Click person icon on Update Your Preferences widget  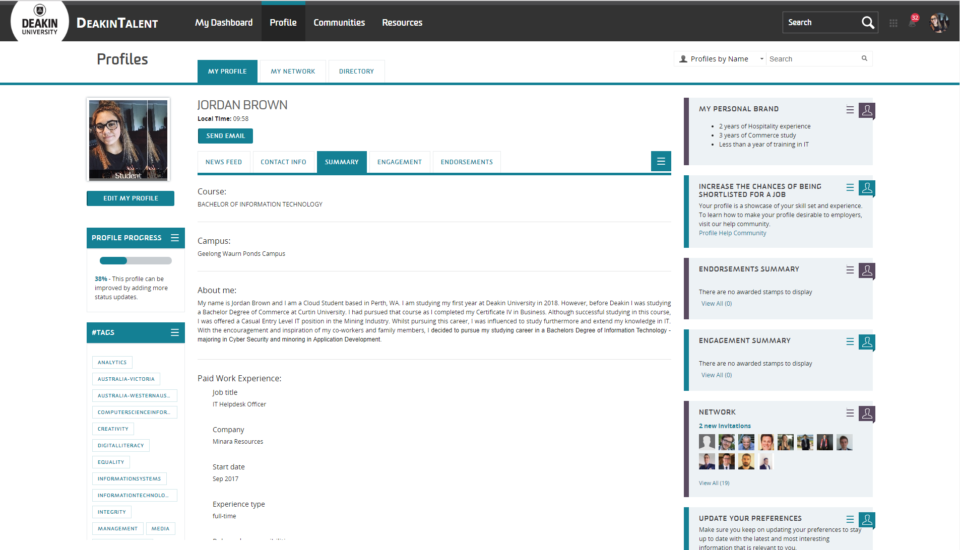coord(867,520)
